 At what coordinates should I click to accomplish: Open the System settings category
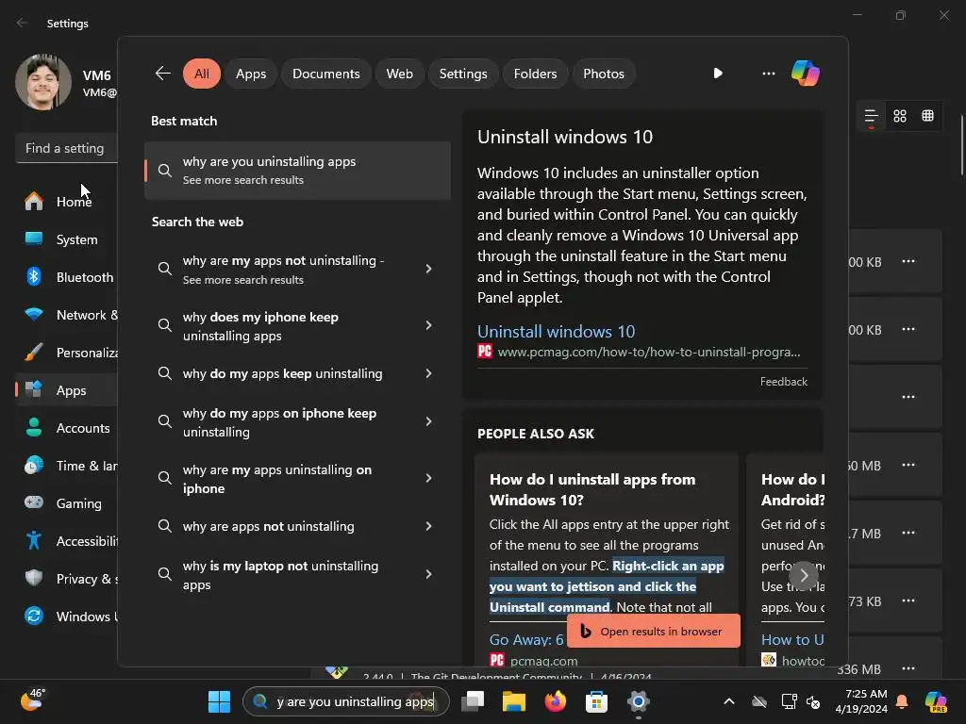tap(68, 239)
